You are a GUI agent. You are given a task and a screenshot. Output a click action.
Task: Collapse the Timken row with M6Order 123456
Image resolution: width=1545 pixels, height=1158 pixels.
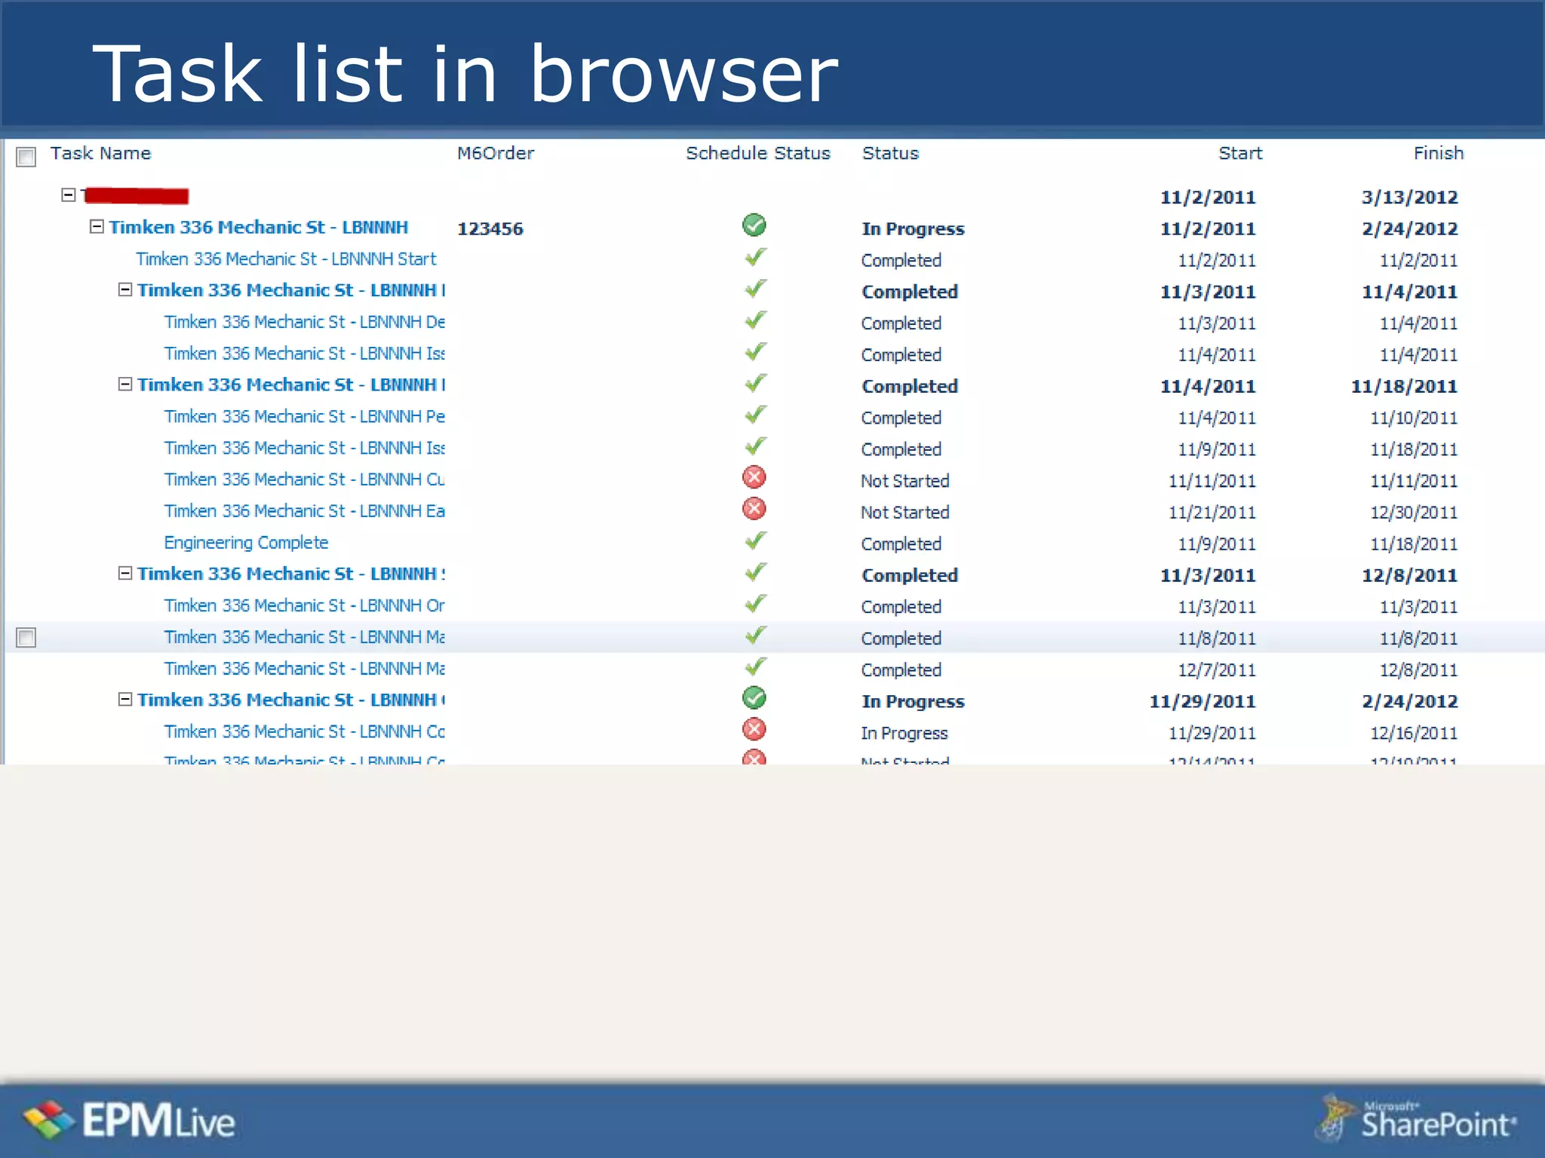[x=97, y=226]
